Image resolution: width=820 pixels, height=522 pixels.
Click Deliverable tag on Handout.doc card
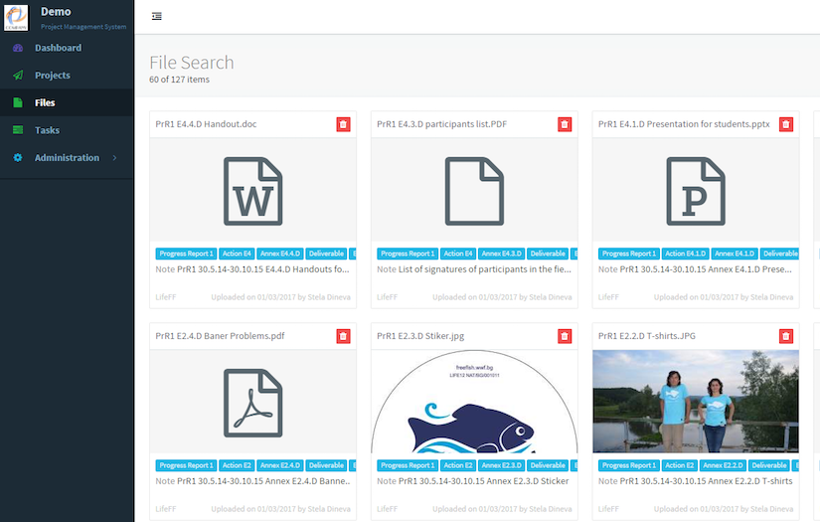pyautogui.click(x=326, y=254)
